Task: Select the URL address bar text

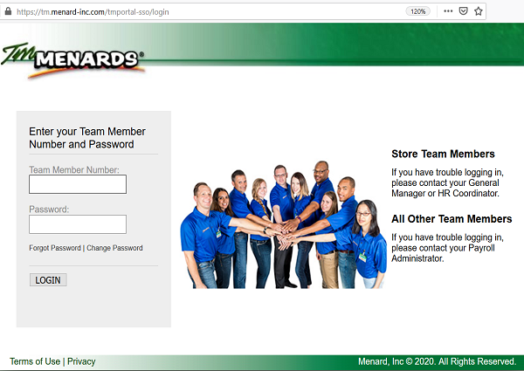Action: [93, 12]
